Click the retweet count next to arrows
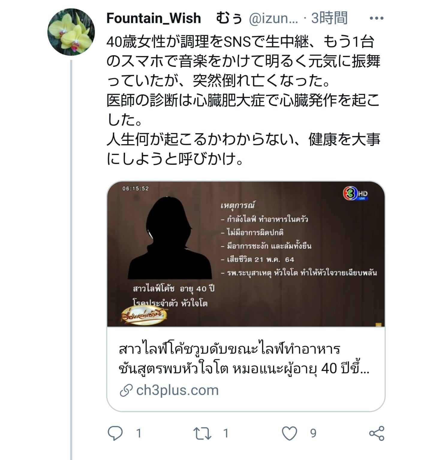 (x=226, y=433)
